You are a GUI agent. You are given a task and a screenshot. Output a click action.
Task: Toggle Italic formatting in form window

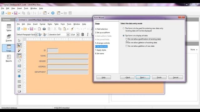point(87,35)
